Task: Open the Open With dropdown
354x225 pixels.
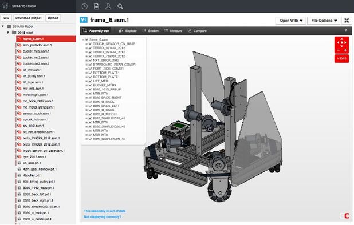Action: [291, 21]
